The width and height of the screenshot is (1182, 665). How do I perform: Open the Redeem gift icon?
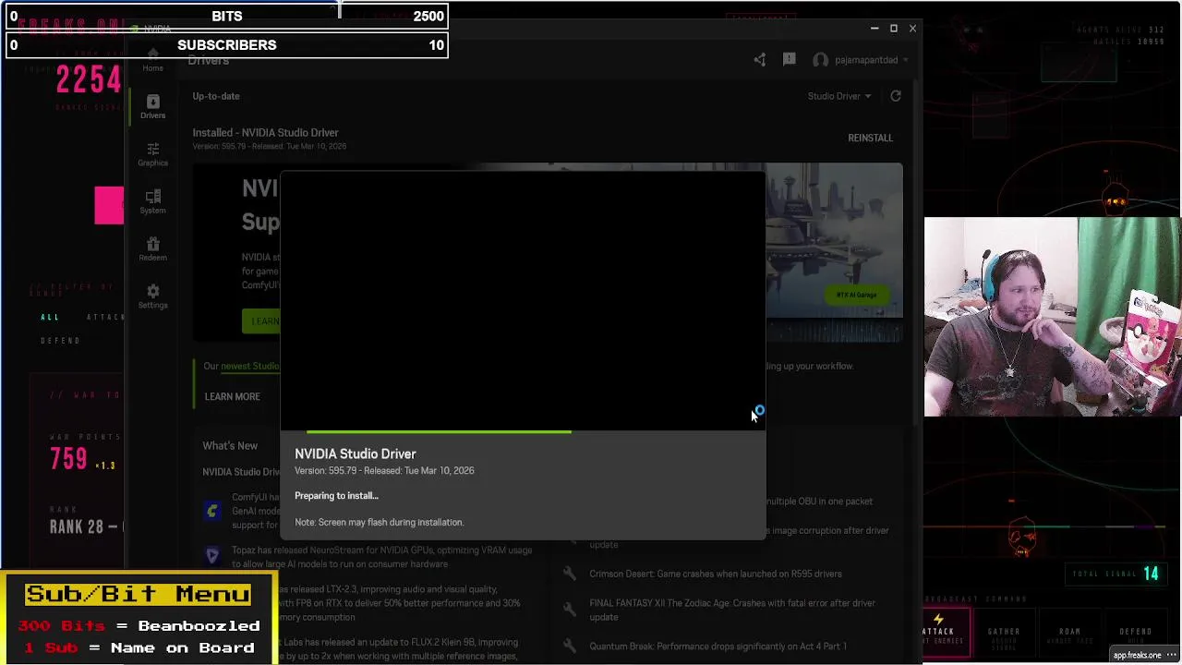click(152, 249)
